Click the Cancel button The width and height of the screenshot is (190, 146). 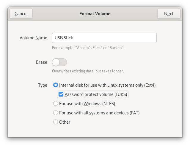coord(21,14)
